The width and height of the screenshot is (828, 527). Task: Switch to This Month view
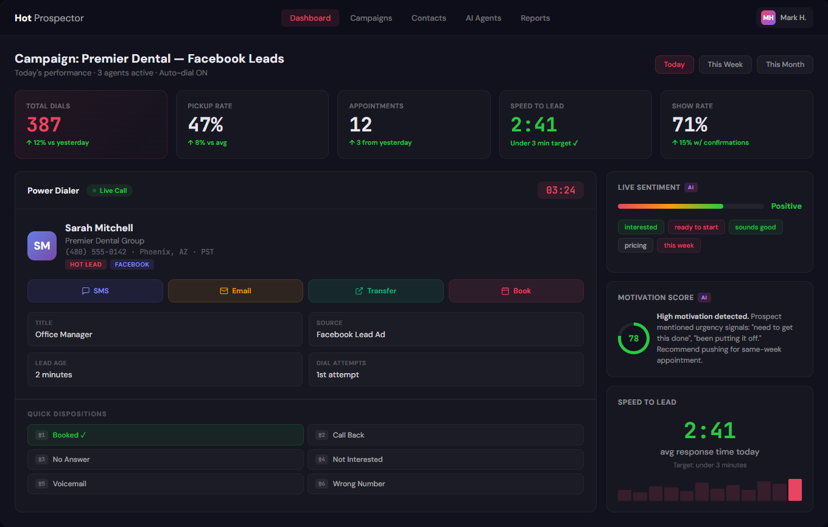785,65
